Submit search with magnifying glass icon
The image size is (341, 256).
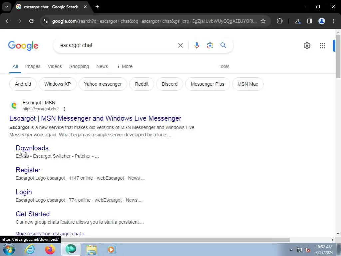coord(223,45)
